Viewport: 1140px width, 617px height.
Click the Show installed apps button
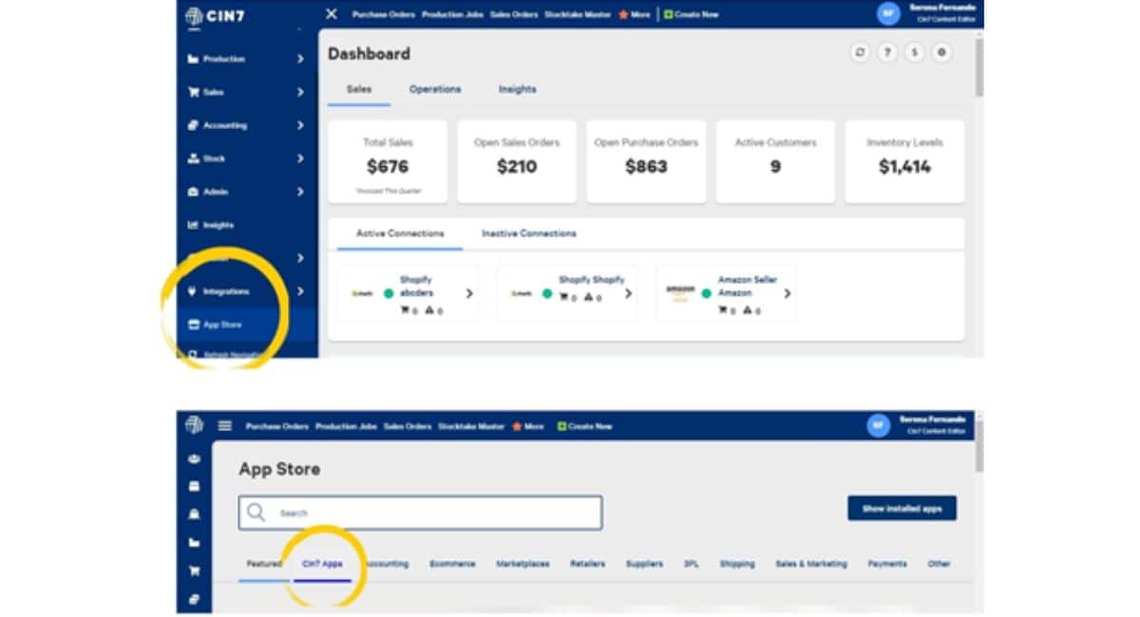pos(902,509)
